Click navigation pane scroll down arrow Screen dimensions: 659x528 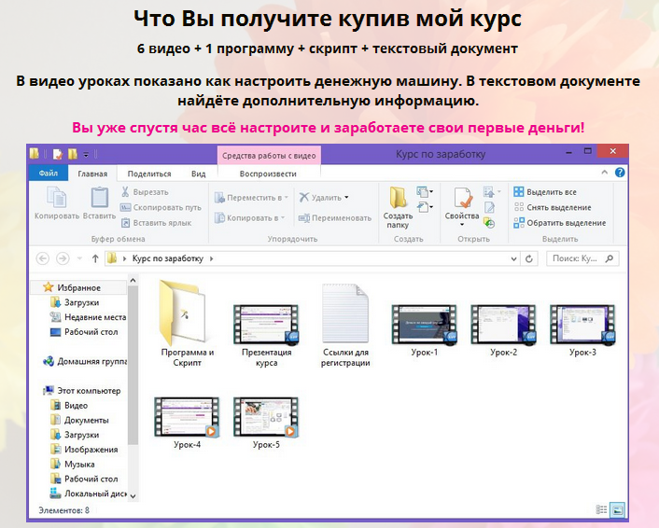(x=133, y=496)
